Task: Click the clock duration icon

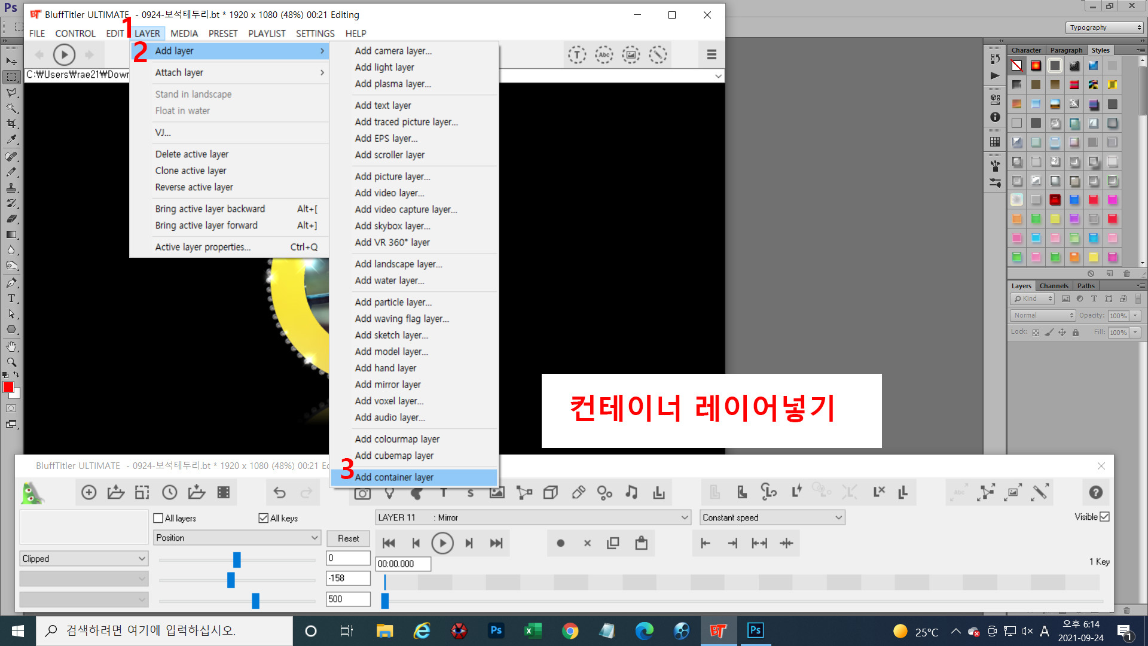Action: click(170, 492)
